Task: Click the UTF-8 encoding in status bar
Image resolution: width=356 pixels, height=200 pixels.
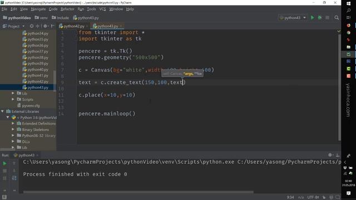Action: [313, 197]
